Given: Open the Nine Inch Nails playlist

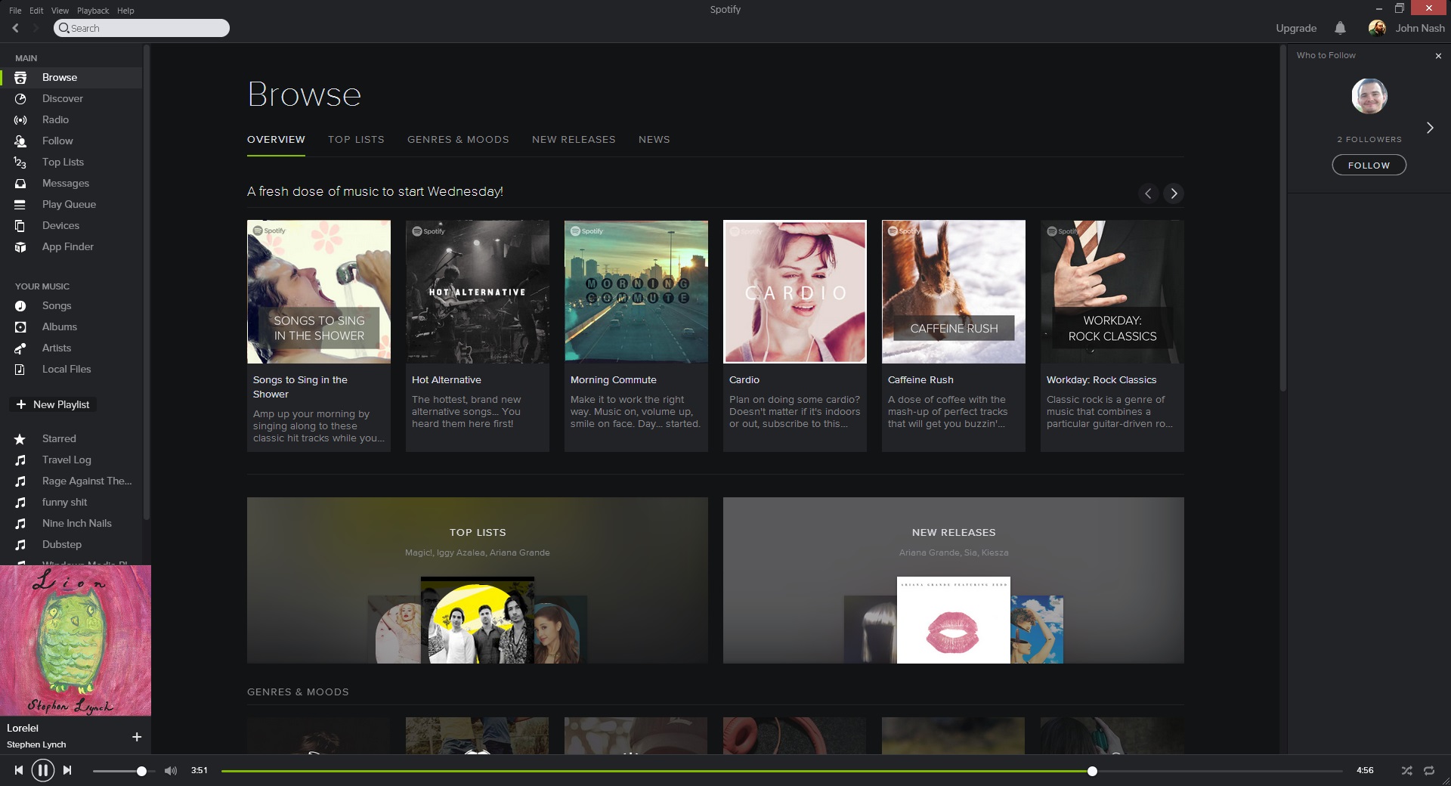Looking at the screenshot, I should coord(77,524).
